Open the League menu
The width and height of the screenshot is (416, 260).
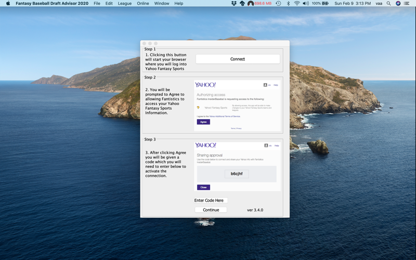124,4
